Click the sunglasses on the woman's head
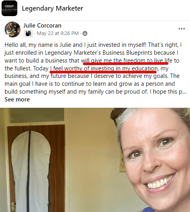The height and width of the screenshot is (212, 190). [x=117, y=116]
